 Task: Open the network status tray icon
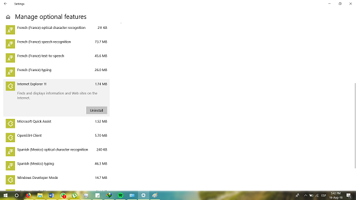click(317, 195)
